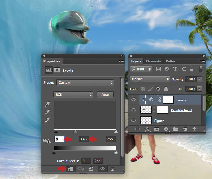212x179 pixels.
Task: Open the Fill slider dropdown arrow
Action: 200,89
